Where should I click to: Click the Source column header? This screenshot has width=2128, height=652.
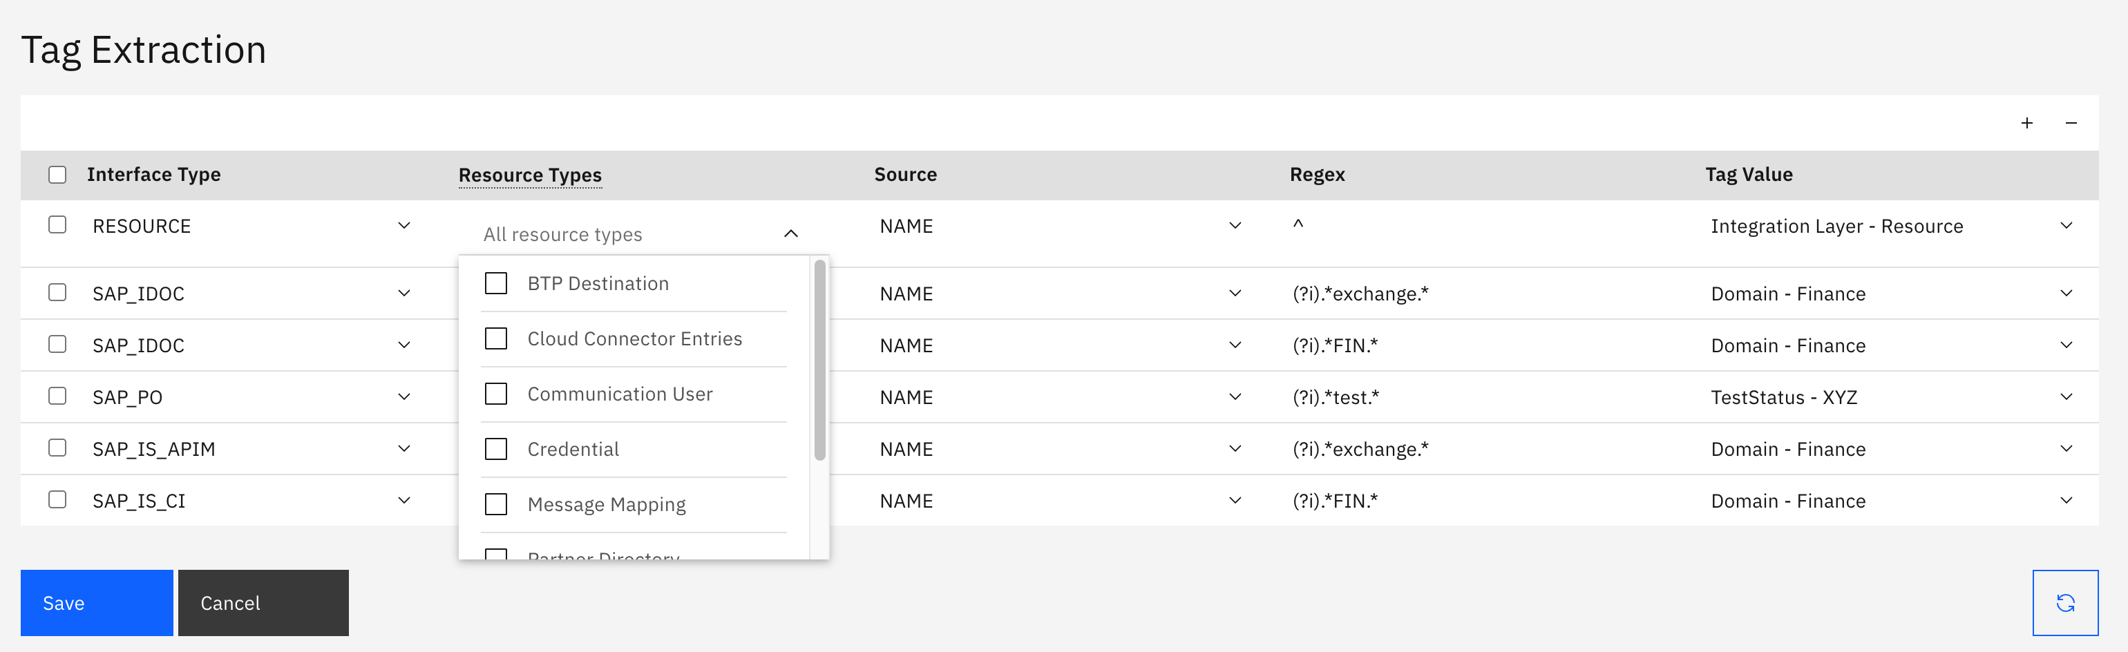tap(905, 174)
